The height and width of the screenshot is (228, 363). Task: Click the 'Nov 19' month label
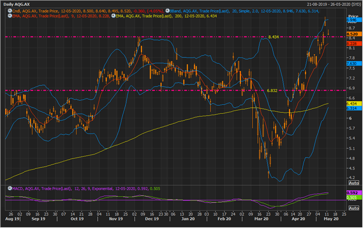pyautogui.click(x=116, y=218)
